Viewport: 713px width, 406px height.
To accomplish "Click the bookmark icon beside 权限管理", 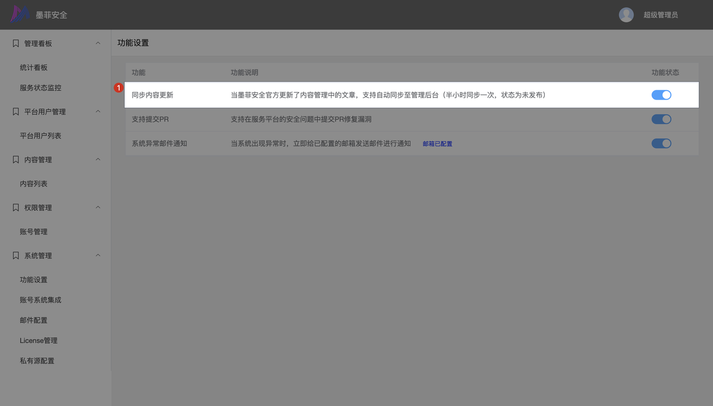I will [x=16, y=208].
